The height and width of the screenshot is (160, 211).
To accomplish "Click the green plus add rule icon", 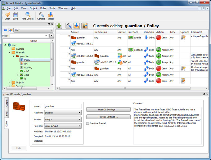I will tap(59, 26).
